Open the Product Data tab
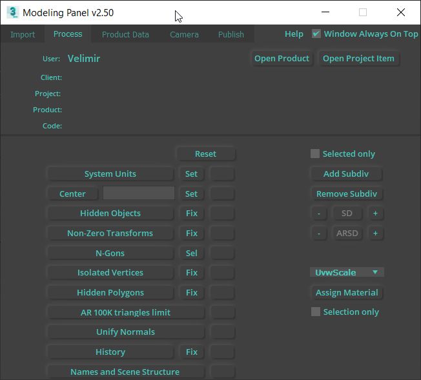Screen dimensions: 421x380 pyautogui.click(x=125, y=34)
